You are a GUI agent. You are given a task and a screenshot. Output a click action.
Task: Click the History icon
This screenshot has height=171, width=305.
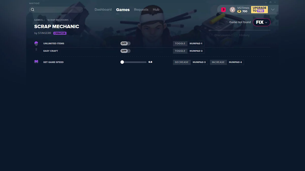[x=236, y=35]
